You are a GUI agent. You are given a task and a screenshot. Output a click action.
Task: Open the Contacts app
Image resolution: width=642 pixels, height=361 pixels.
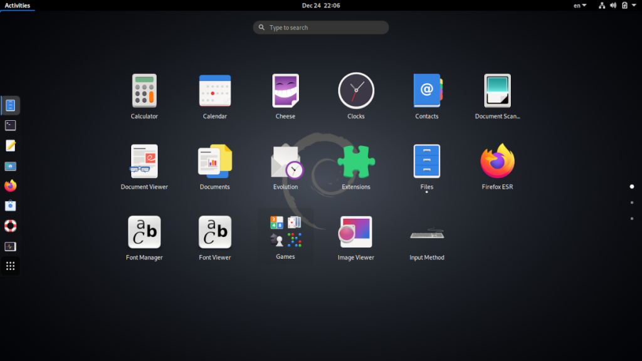[x=426, y=90]
